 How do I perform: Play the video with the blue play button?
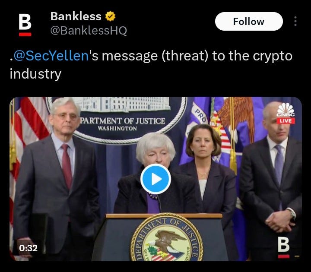[155, 179]
